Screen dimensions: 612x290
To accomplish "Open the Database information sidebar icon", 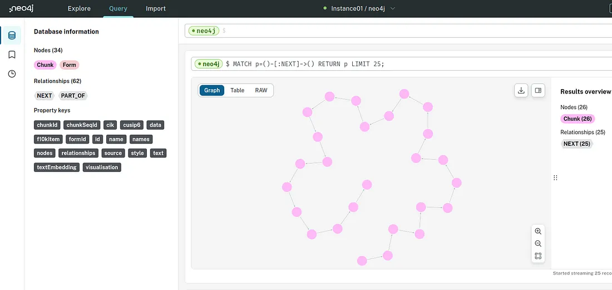I will pyautogui.click(x=12, y=36).
